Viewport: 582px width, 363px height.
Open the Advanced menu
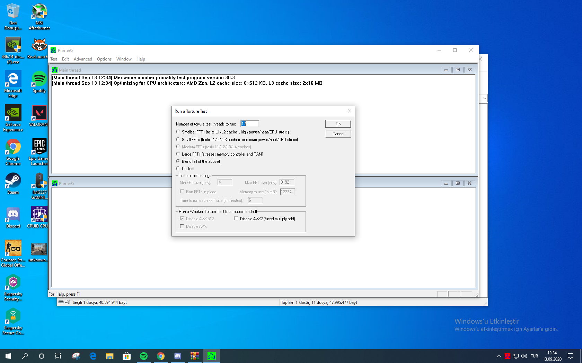(x=83, y=59)
